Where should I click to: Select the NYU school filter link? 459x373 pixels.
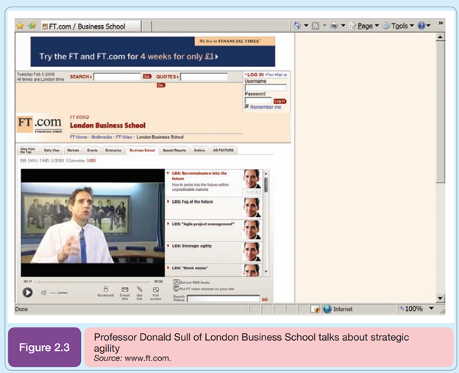[34, 160]
